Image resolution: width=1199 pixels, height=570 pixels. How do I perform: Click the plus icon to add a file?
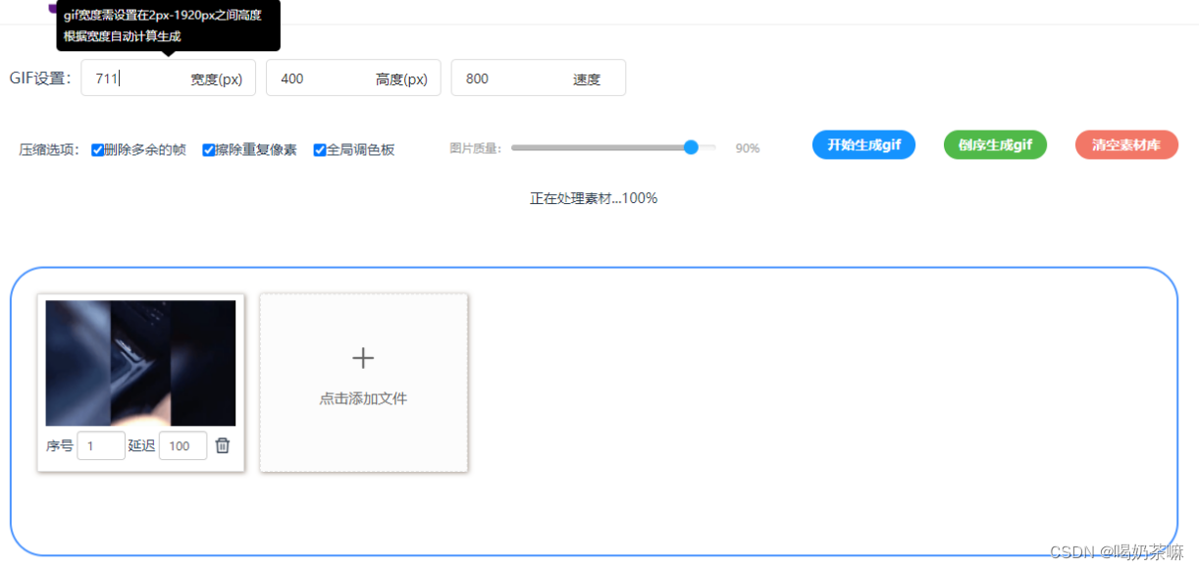[363, 358]
